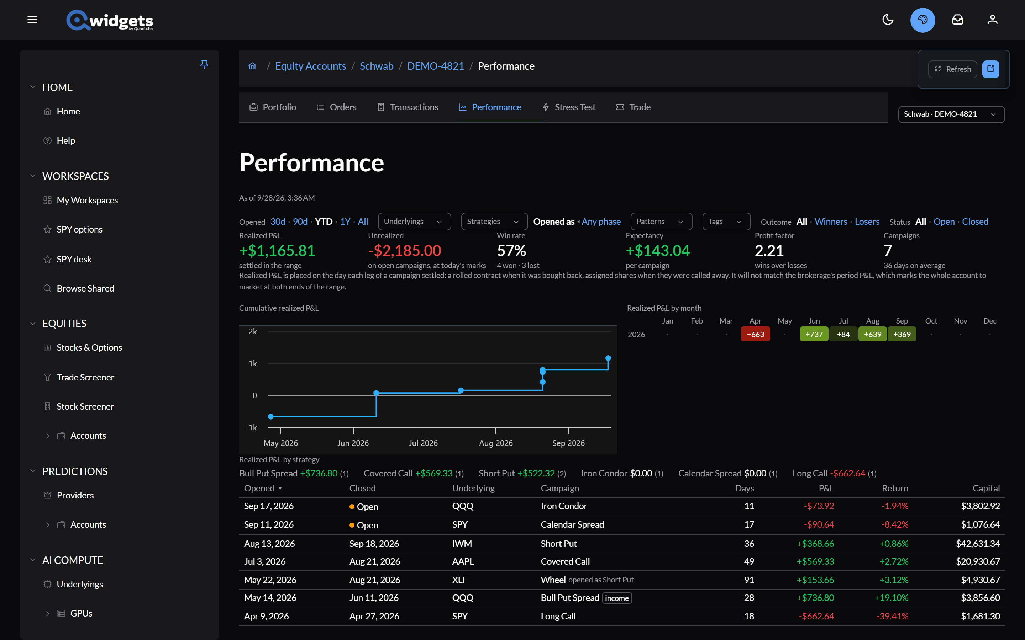Sort by the Capital column header
The width and height of the screenshot is (1025, 640).
(x=986, y=489)
